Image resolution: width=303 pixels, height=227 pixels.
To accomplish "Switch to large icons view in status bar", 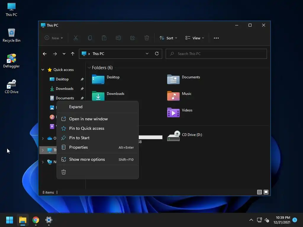I will point(266,192).
